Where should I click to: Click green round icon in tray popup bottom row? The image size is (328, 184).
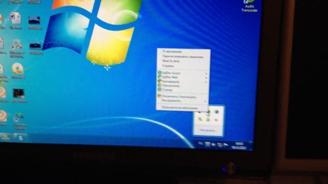[x=208, y=120]
